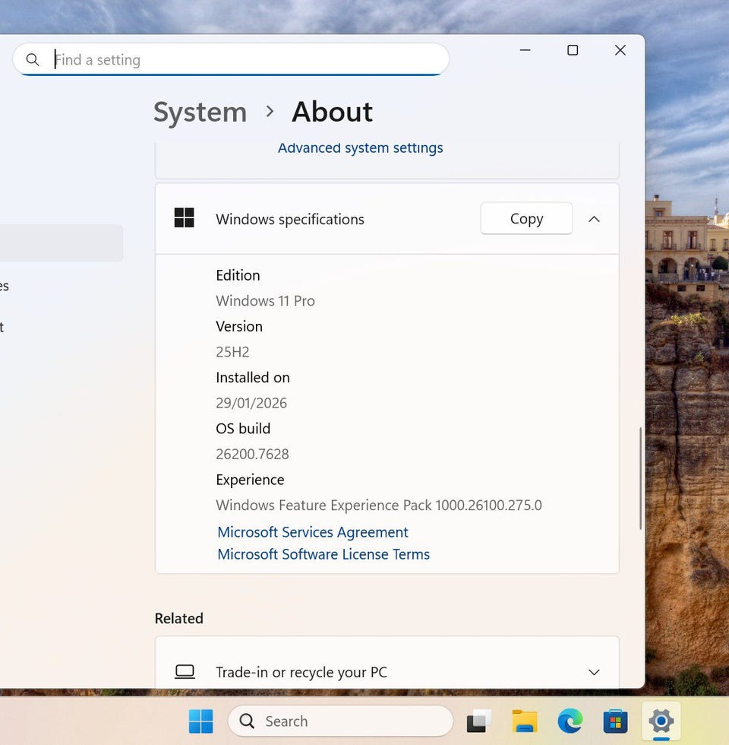Maximize the Settings window
Viewport: 729px width, 745px height.
click(573, 50)
